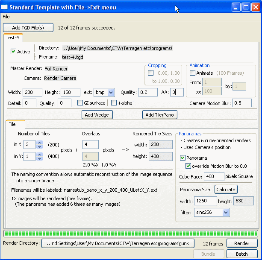Click the '12 frames' label near Render
Image resolution: width=262 pixels, height=260 pixels.
[213, 244]
